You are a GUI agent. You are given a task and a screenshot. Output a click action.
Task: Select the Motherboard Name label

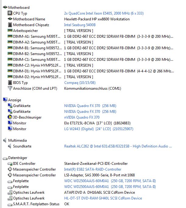click(29, 19)
